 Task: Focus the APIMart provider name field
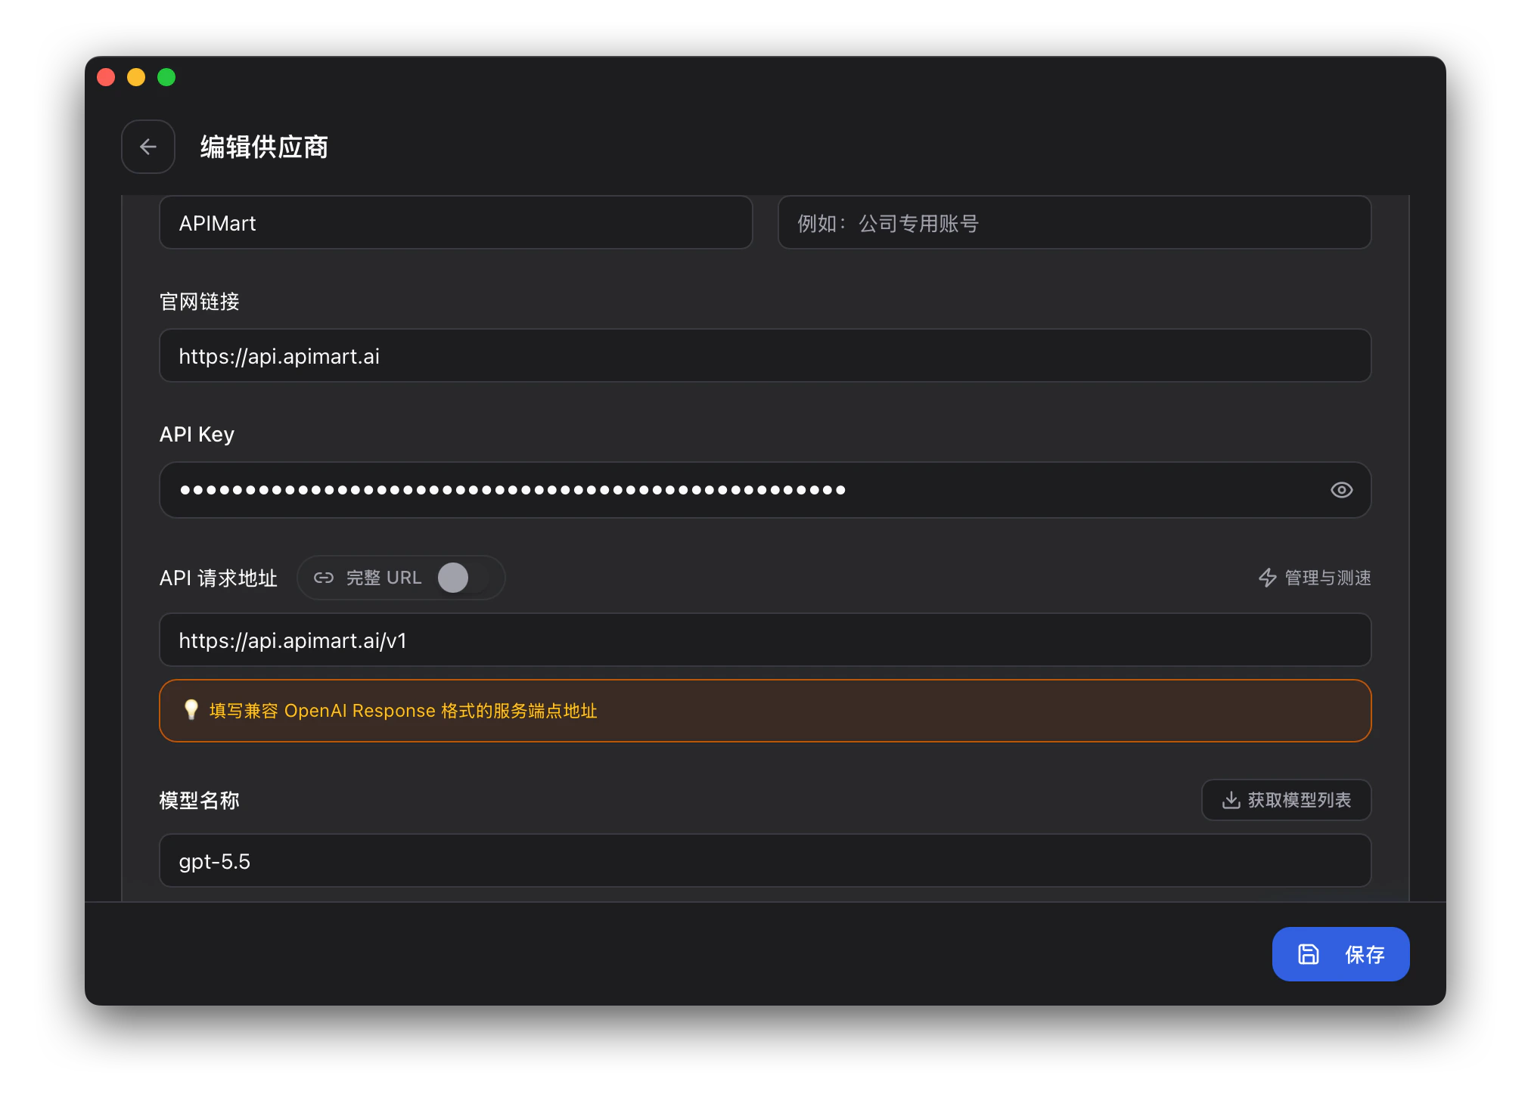[456, 223]
